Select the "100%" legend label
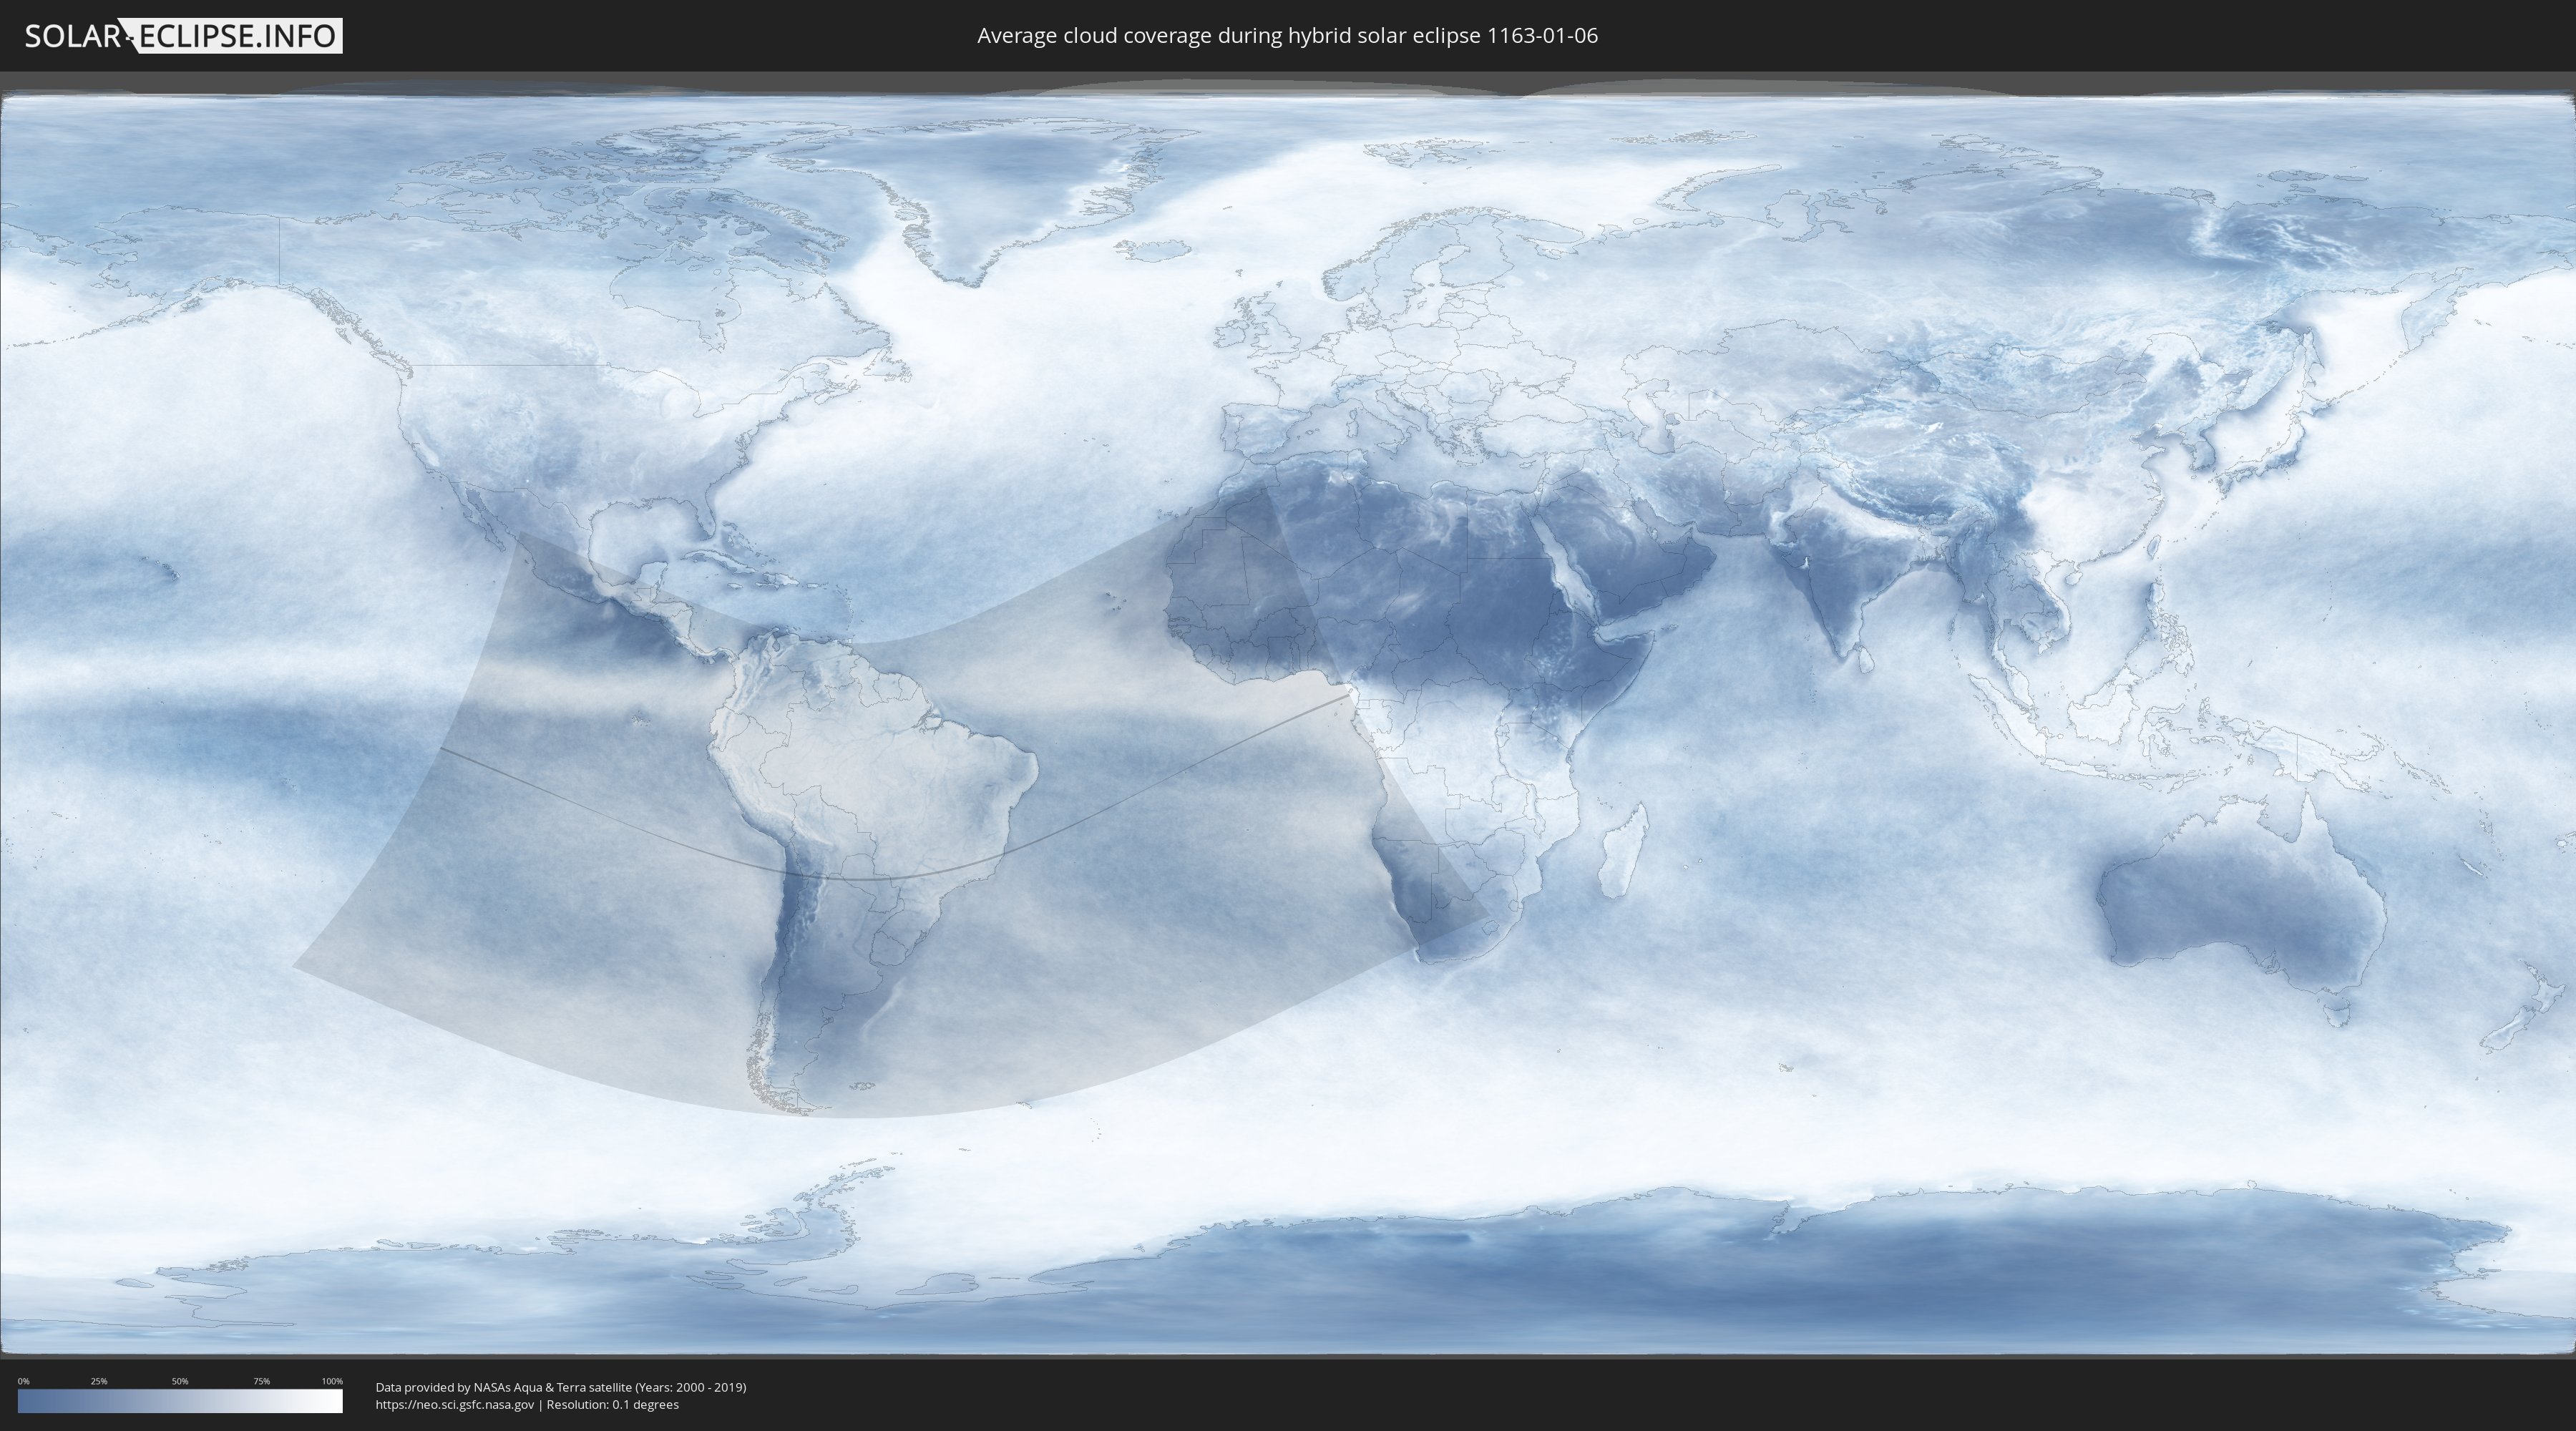 point(332,1381)
